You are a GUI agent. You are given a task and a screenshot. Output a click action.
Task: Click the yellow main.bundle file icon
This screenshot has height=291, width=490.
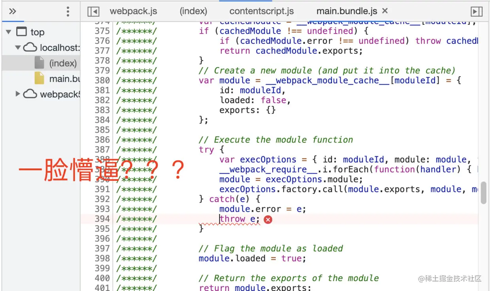[39, 78]
